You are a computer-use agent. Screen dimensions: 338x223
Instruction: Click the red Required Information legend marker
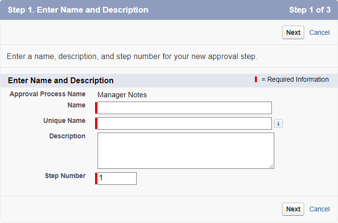point(256,79)
